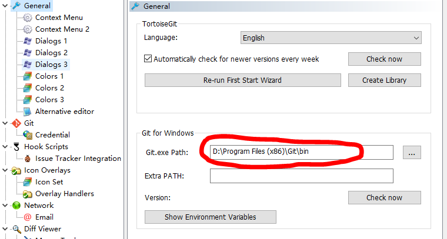Screen dimensions: 447x239
Task: Check for newer TortoiseGit version now
Action: pyautogui.click(x=384, y=59)
